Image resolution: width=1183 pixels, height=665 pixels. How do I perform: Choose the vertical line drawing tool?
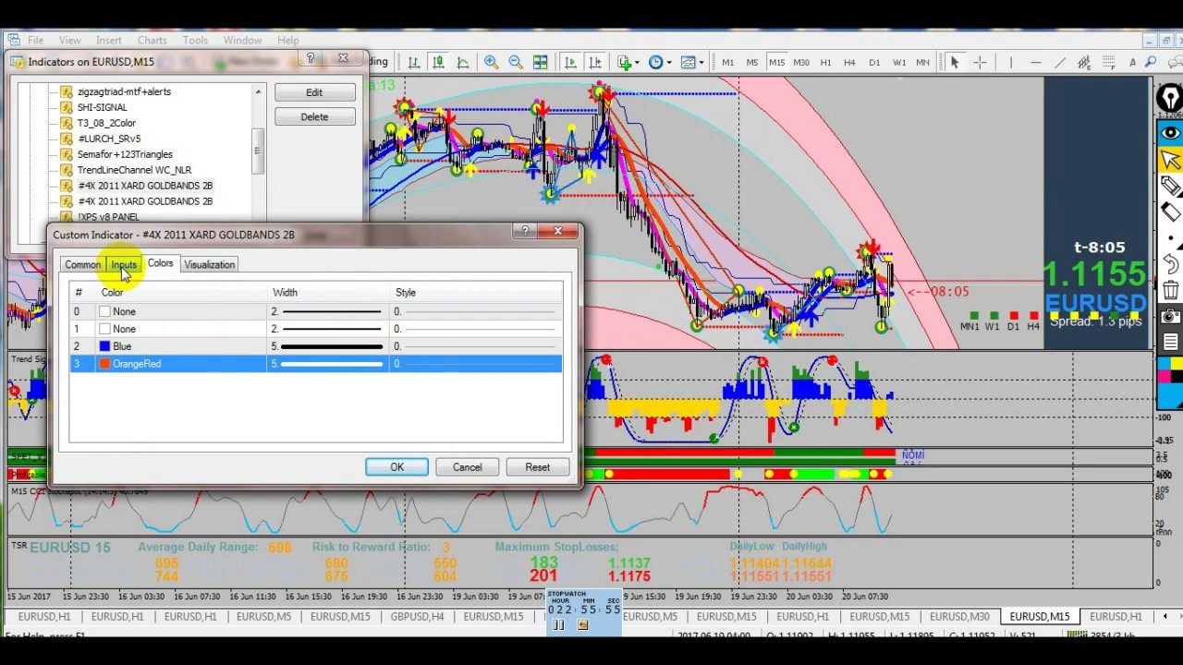[x=1011, y=62]
